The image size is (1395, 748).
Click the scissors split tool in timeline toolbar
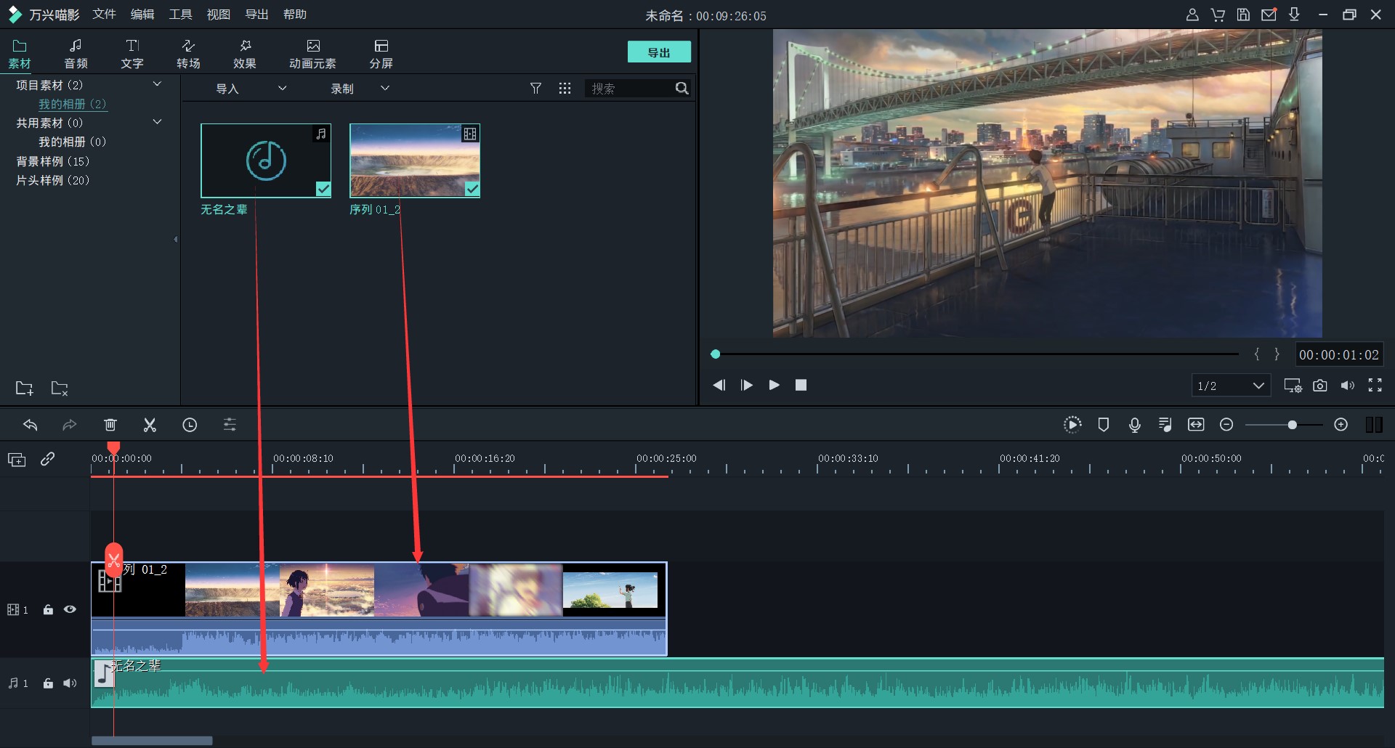(150, 425)
